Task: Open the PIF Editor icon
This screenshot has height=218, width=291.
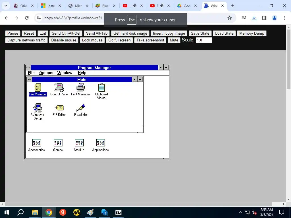Action: click(59, 110)
